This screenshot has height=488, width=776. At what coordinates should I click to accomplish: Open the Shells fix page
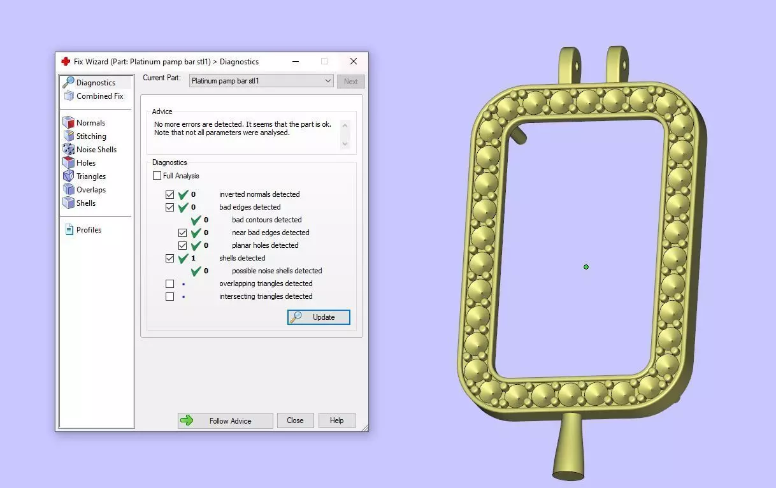79,203
